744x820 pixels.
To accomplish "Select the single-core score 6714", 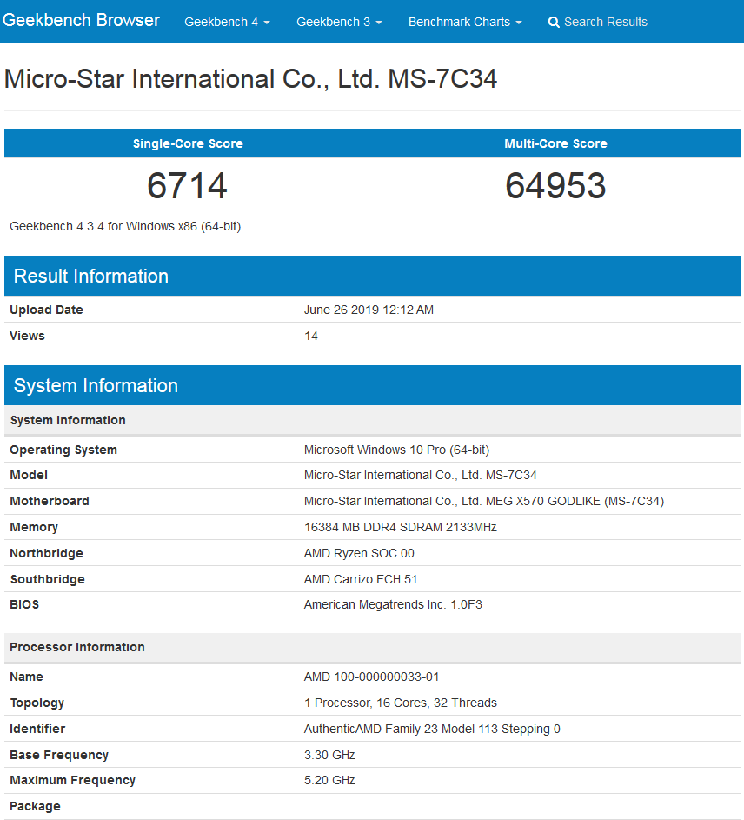I will pyautogui.click(x=188, y=185).
